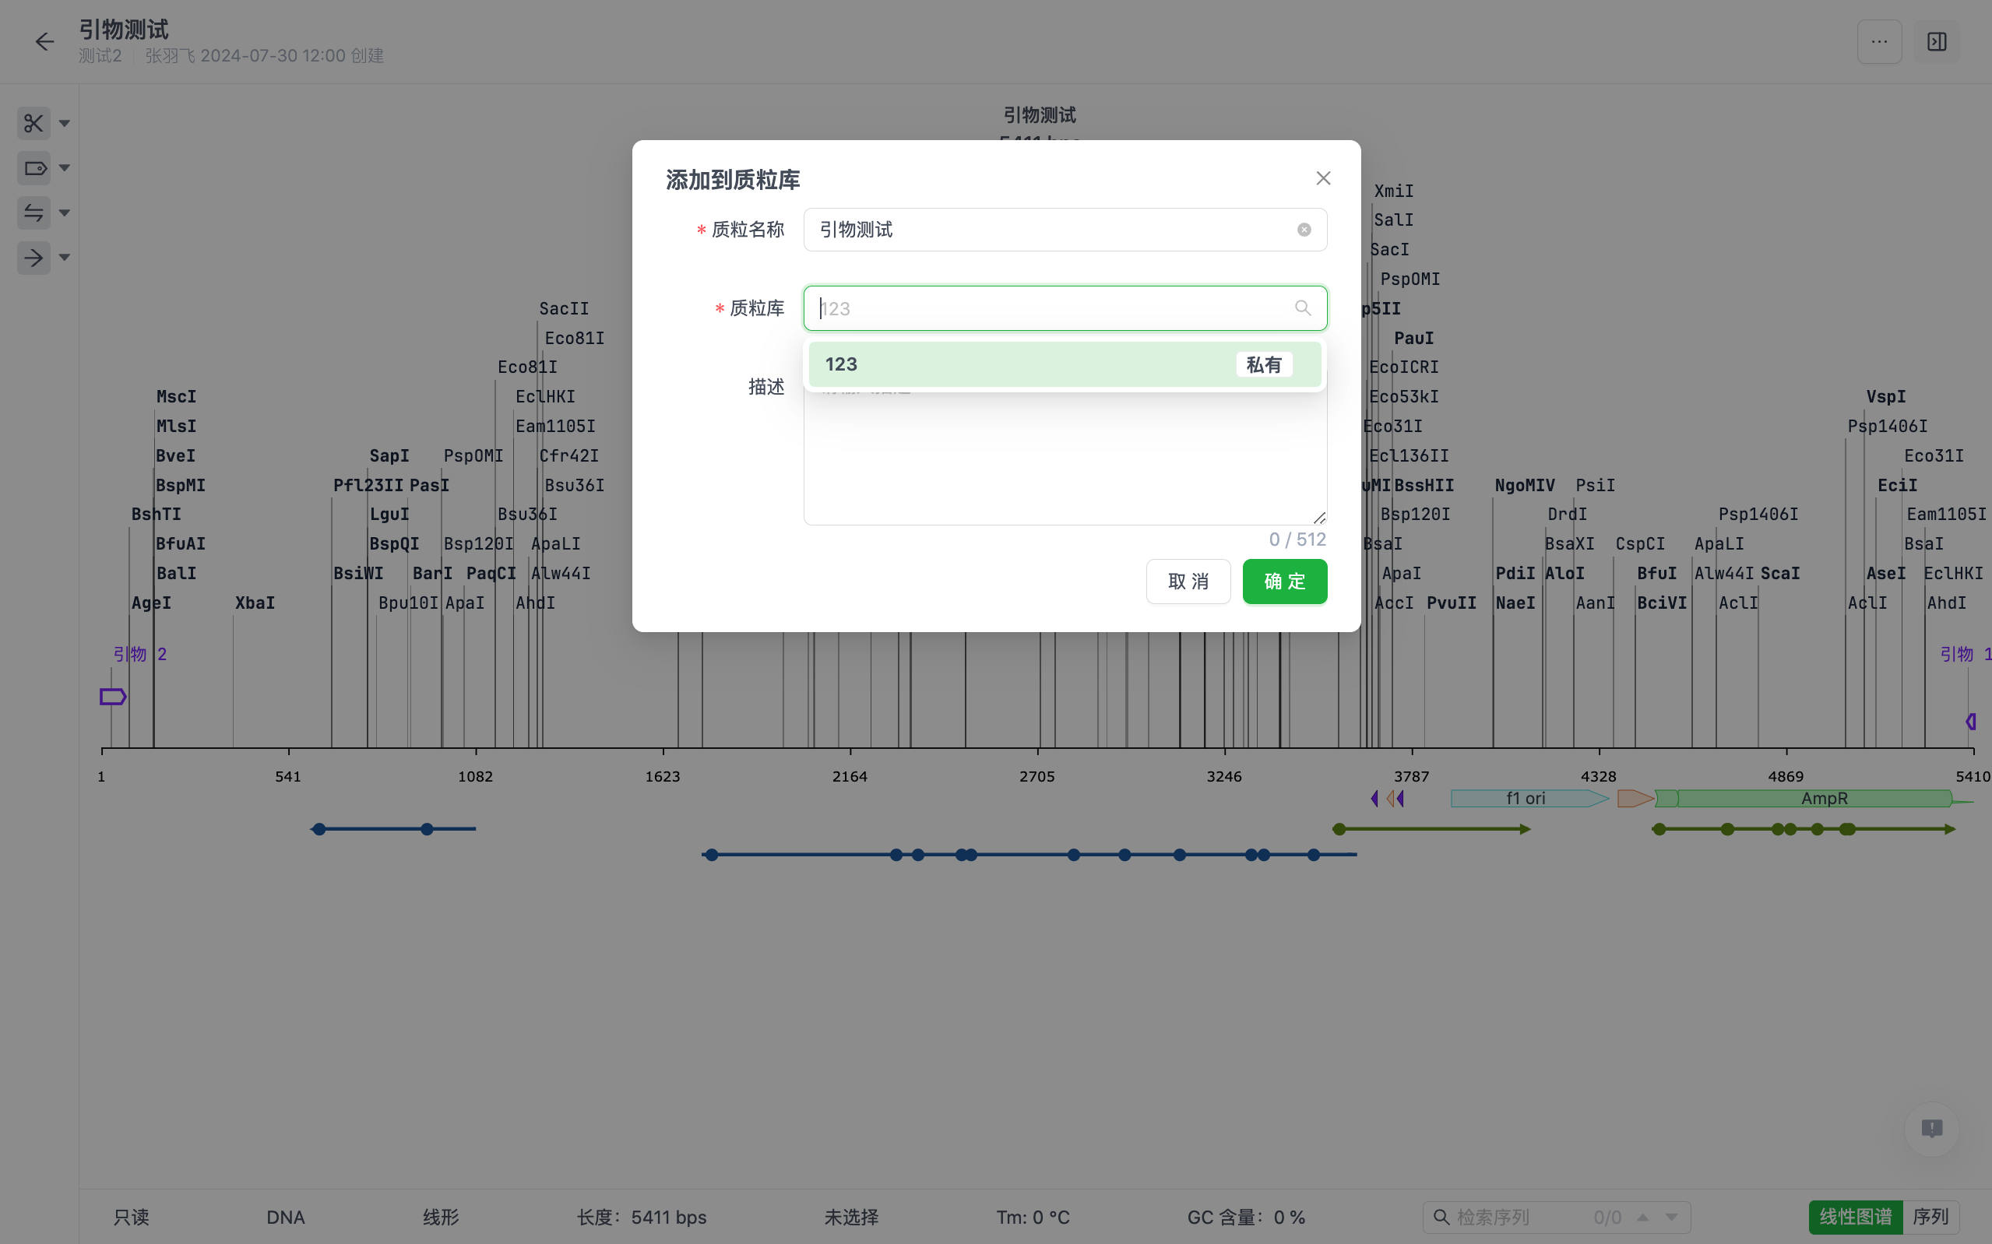Switch to the 线性图谱 linear map tab
The height and width of the screenshot is (1244, 1992).
coord(1855,1217)
